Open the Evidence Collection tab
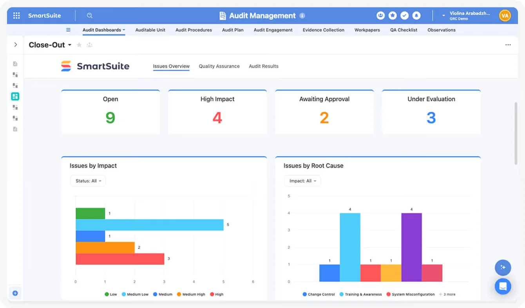 click(324, 30)
